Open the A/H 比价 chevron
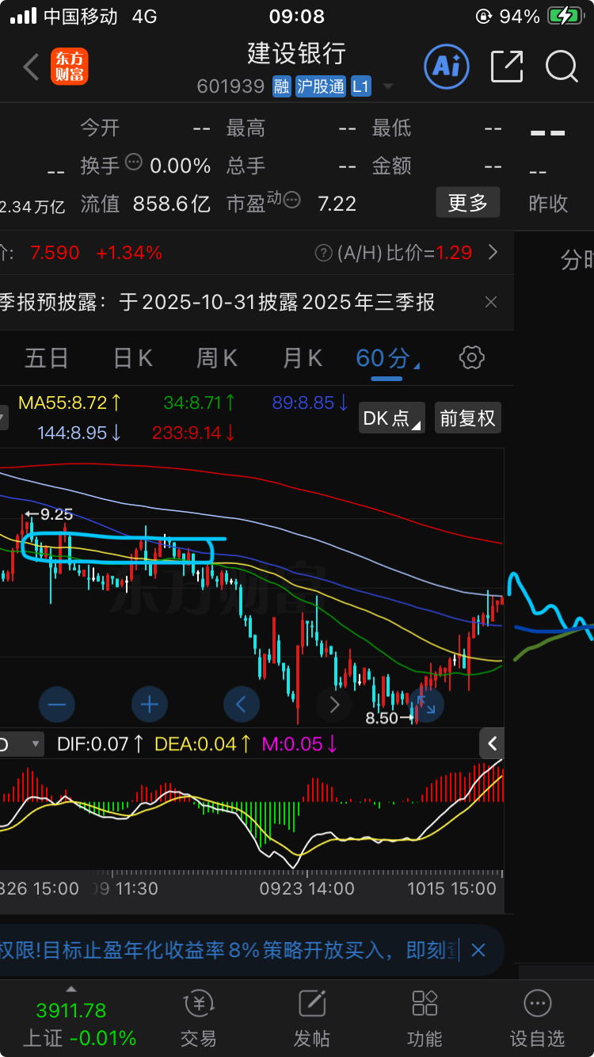The height and width of the screenshot is (1057, 594). (x=493, y=253)
